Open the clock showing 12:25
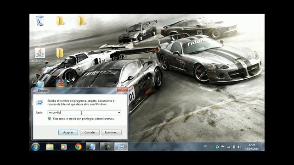Screen dimensions: 294x165 (252, 147)
